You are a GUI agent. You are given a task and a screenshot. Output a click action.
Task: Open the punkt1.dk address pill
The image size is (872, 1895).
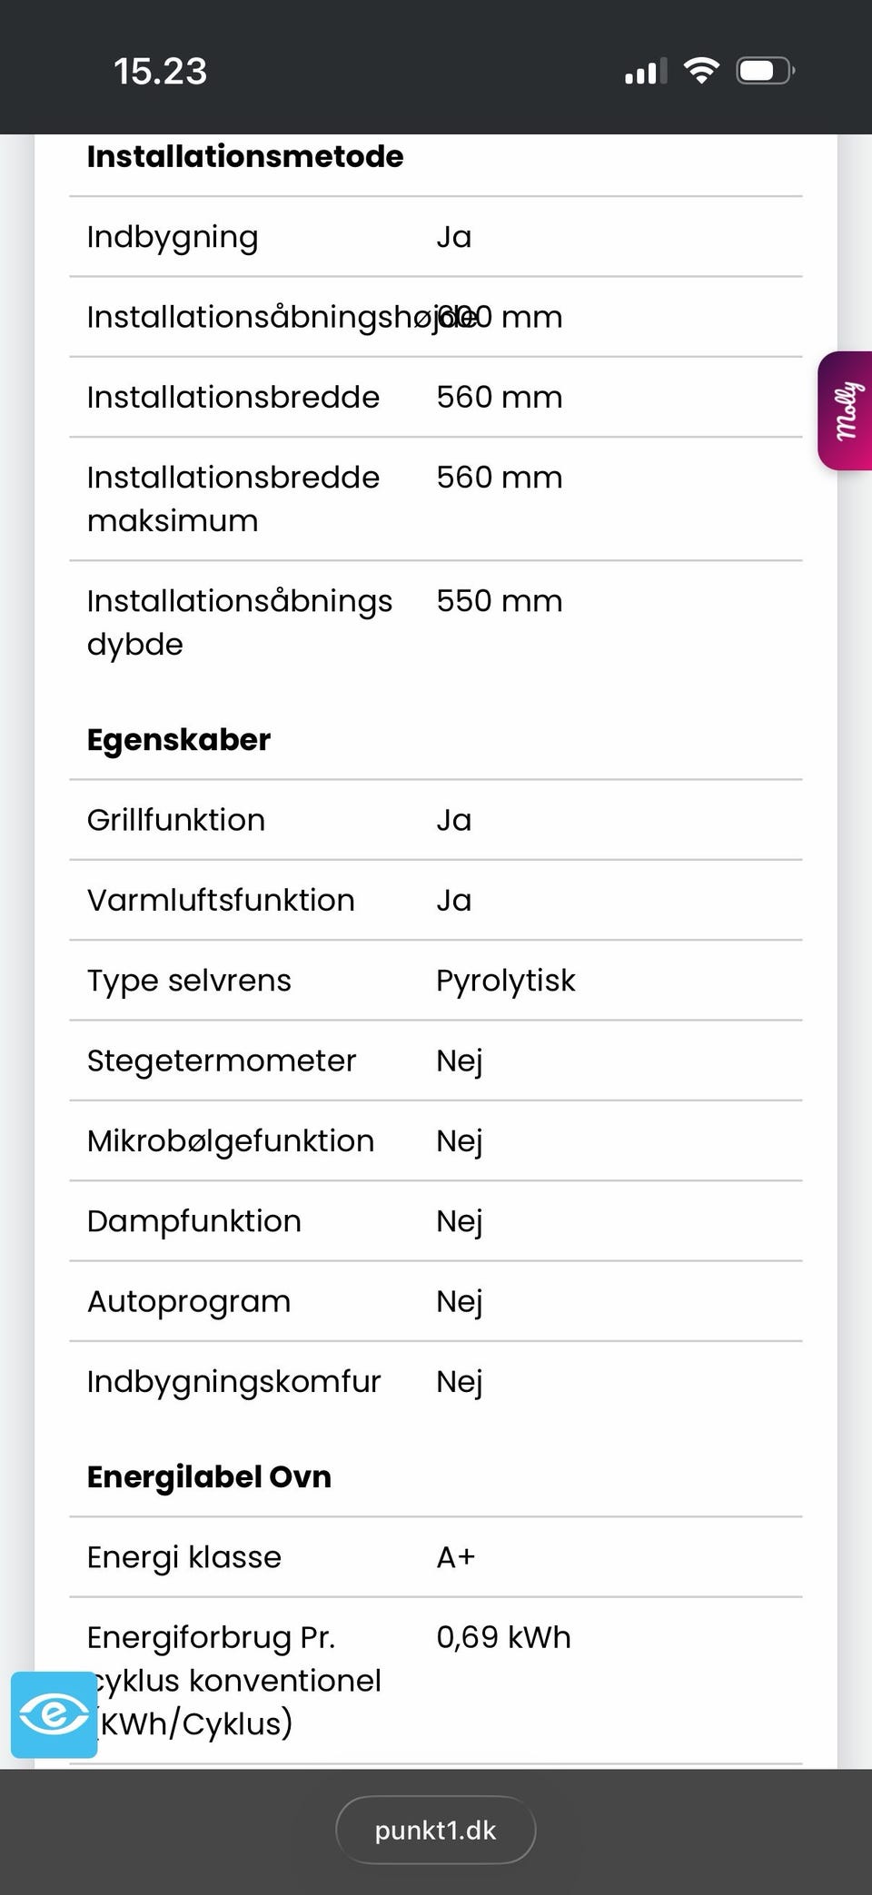[x=435, y=1830]
